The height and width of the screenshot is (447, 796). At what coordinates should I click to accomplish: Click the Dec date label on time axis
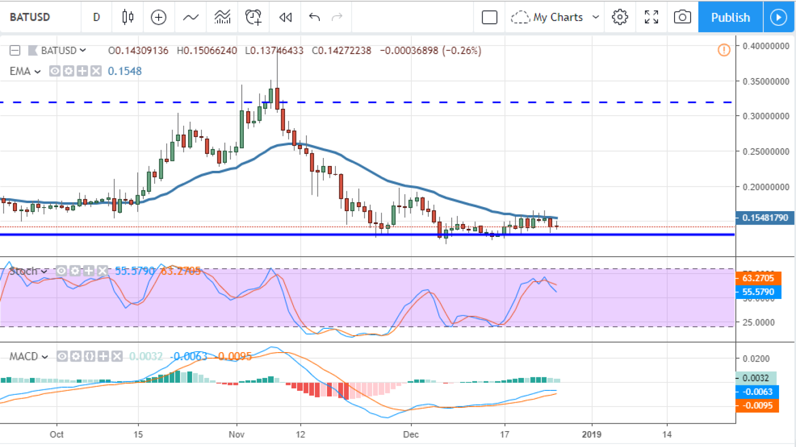pyautogui.click(x=411, y=434)
